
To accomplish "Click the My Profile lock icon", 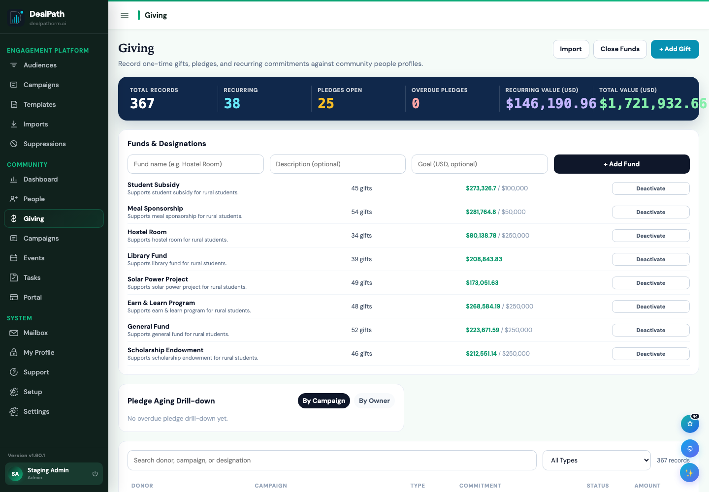I will (14, 352).
